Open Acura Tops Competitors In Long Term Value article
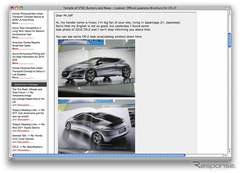 [x=28, y=31]
